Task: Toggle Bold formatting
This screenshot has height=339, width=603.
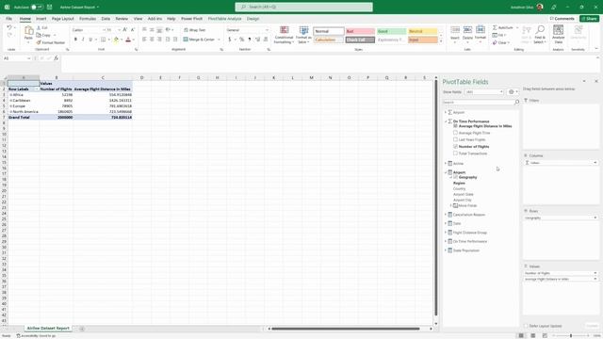Action: (75, 40)
